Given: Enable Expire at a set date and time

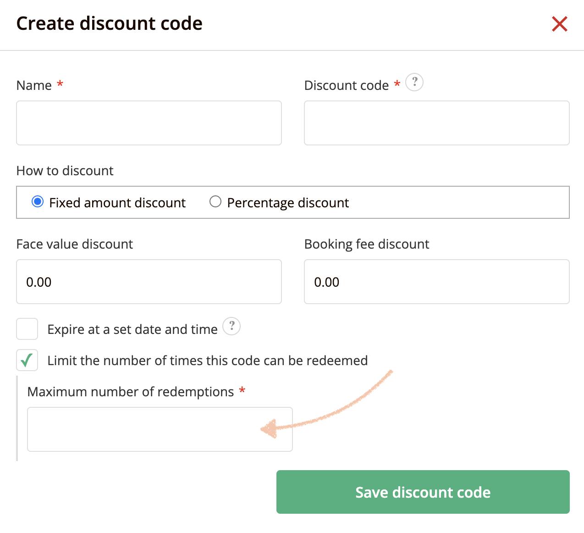Looking at the screenshot, I should 27,329.
